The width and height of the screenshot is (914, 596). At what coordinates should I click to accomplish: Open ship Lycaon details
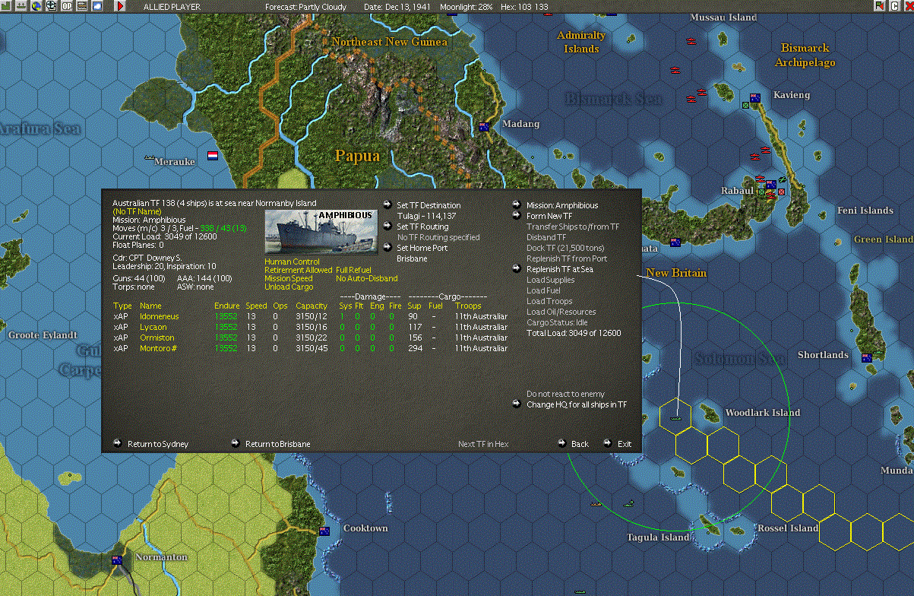tap(153, 327)
